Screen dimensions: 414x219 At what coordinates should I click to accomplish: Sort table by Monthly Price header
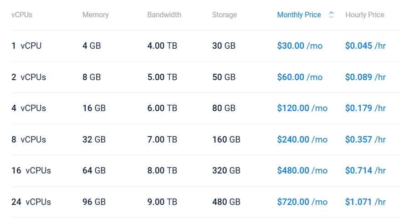[299, 15]
